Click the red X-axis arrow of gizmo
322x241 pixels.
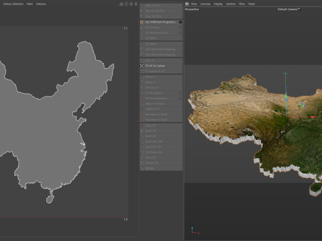click(313, 116)
